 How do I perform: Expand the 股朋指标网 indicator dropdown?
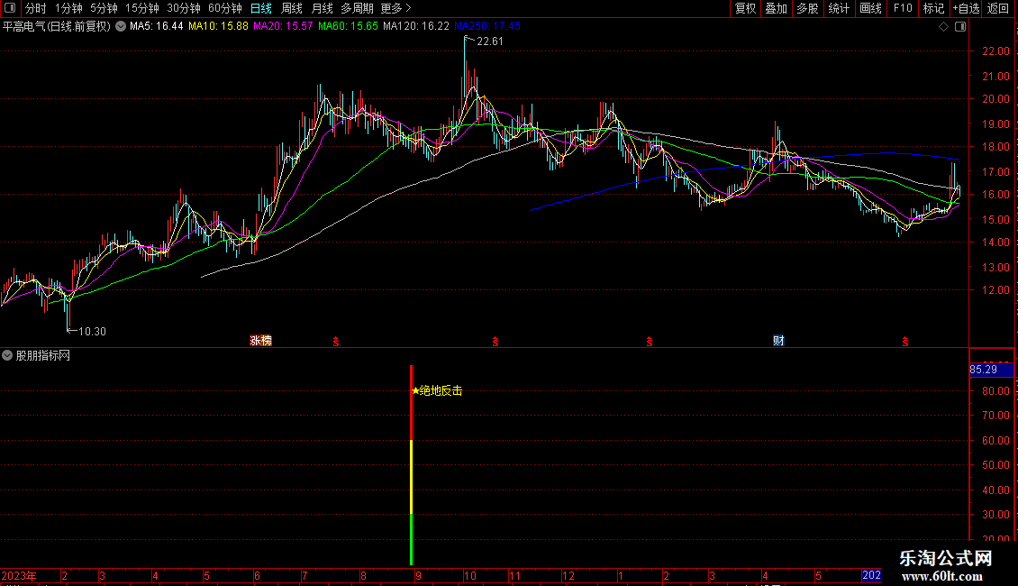pyautogui.click(x=7, y=355)
